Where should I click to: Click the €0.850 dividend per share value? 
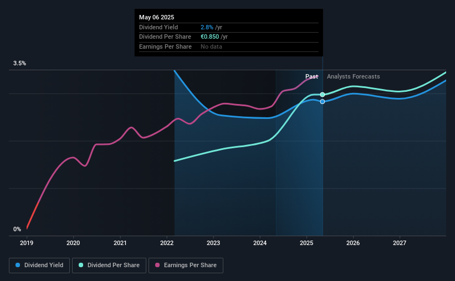210,37
